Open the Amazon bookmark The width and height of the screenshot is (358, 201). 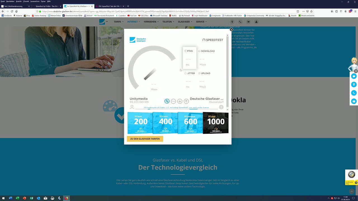pos(18,16)
